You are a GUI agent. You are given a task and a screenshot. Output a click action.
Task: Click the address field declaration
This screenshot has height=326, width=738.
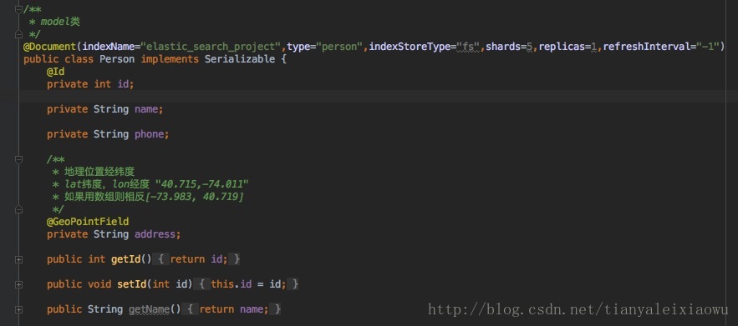point(114,234)
